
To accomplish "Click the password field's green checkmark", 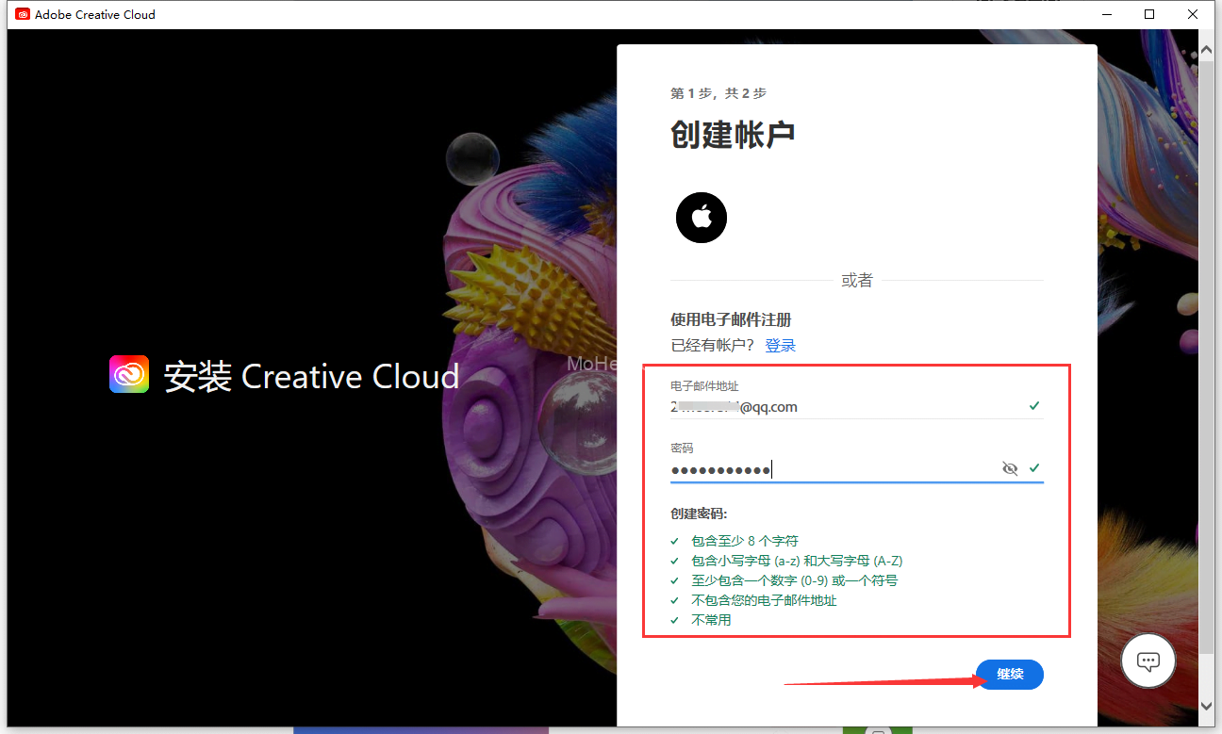I will point(1034,468).
